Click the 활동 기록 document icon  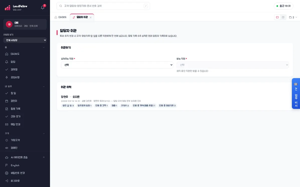(x=7, y=109)
